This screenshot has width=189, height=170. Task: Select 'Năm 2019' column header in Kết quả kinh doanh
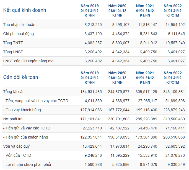[x=90, y=6]
